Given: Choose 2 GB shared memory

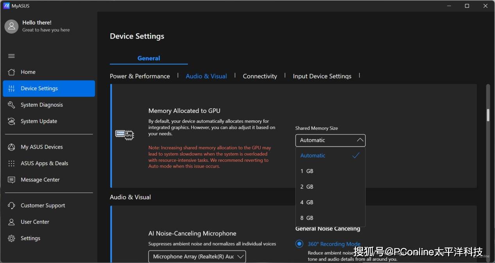Looking at the screenshot, I should click(331, 186).
